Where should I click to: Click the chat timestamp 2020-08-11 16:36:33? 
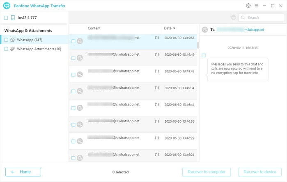pos(243,48)
